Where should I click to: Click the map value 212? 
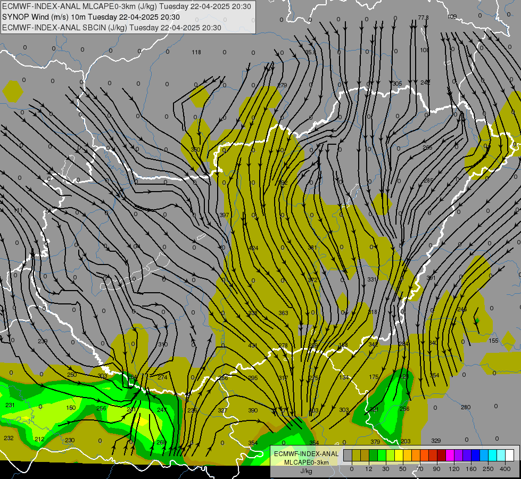click(39, 439)
